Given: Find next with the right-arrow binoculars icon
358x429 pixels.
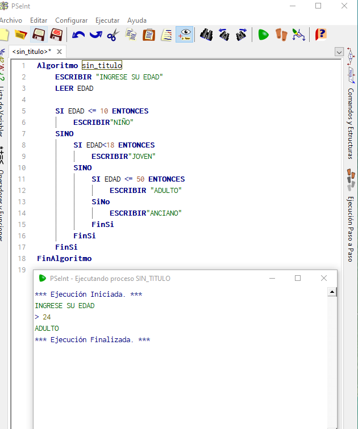Looking at the screenshot, I should (x=242, y=35).
